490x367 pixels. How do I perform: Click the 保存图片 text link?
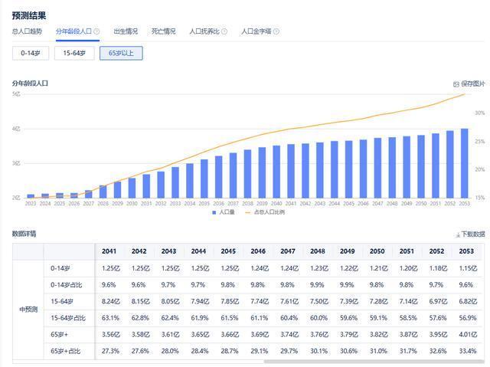[x=472, y=84]
